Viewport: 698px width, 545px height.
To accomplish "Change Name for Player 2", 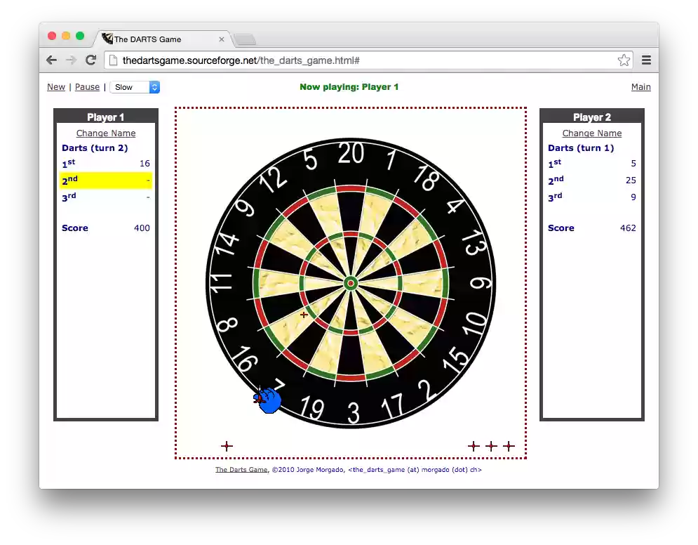I will click(591, 133).
